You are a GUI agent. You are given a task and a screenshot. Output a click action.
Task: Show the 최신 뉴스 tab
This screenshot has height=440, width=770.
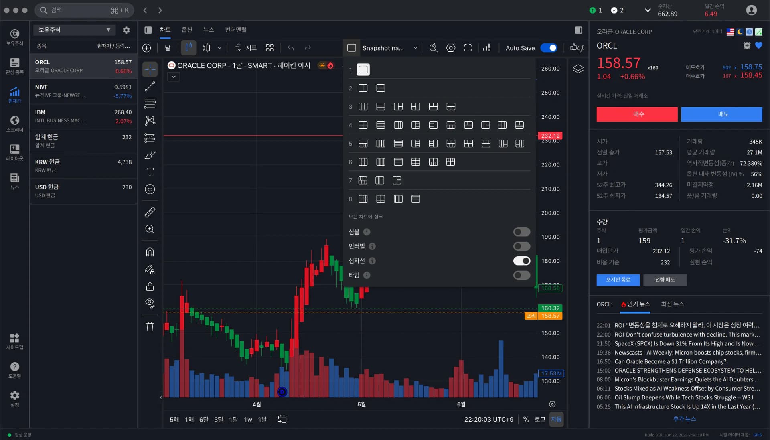tap(673, 304)
